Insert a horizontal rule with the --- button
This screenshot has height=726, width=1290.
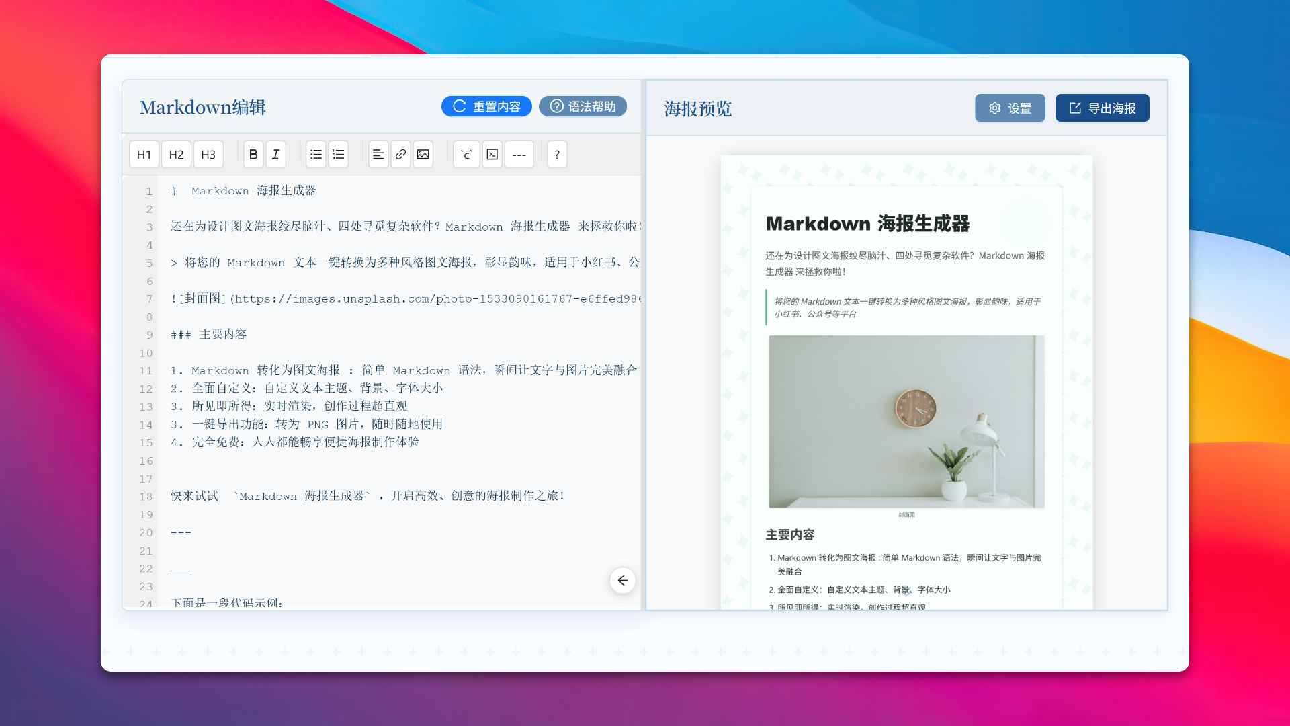(x=519, y=155)
